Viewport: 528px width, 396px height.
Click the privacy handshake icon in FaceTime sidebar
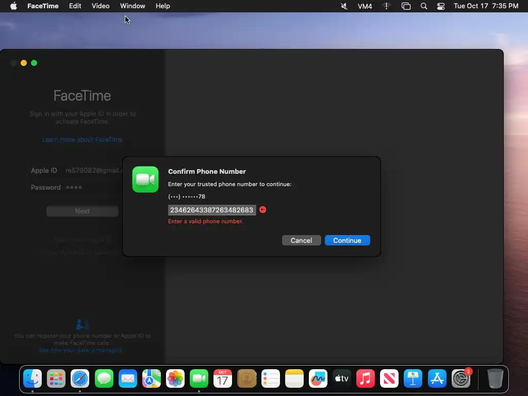click(x=82, y=324)
